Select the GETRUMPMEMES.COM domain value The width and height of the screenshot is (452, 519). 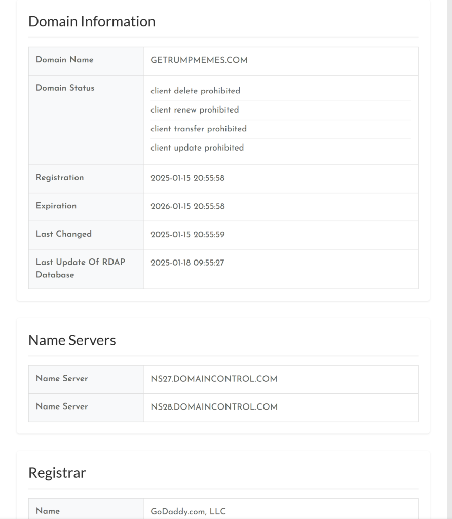point(199,60)
